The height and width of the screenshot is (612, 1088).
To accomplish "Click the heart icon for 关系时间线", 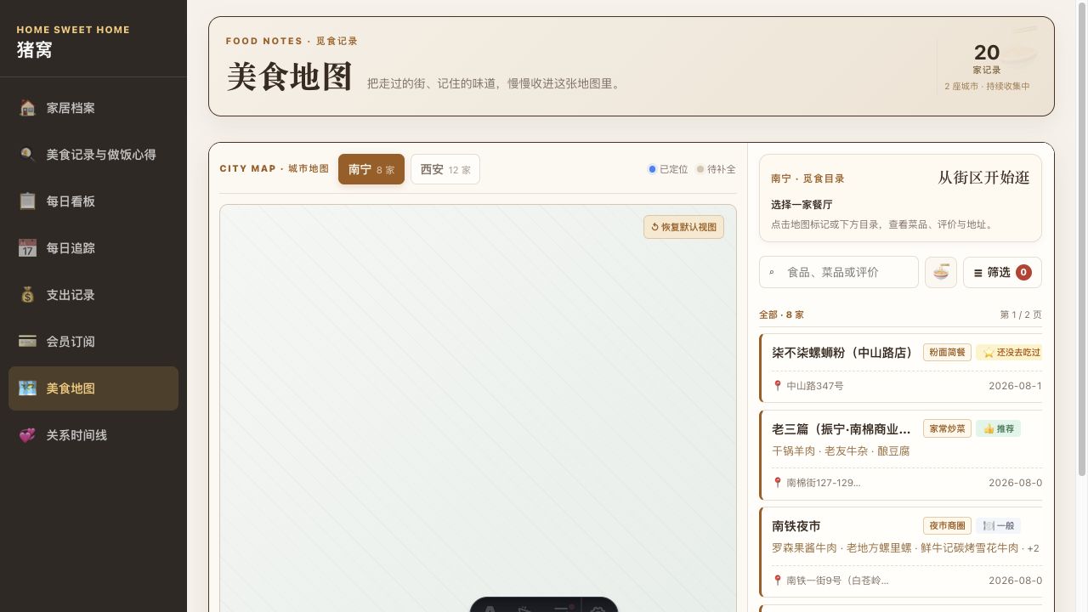I will point(27,435).
